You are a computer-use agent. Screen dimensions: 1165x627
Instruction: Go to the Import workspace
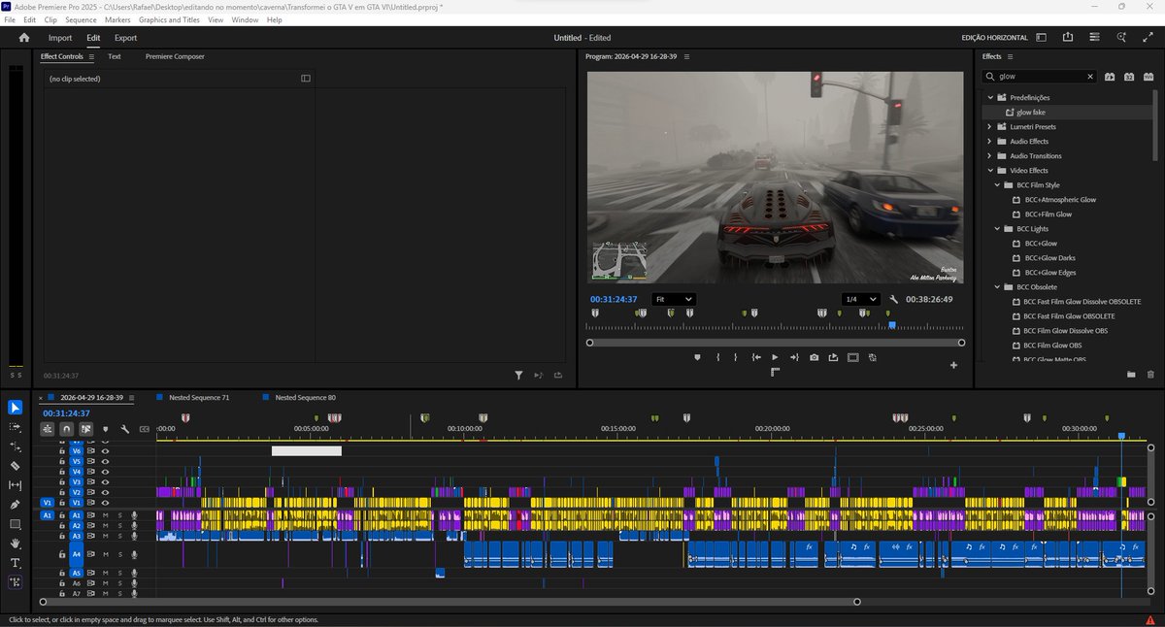(60, 38)
